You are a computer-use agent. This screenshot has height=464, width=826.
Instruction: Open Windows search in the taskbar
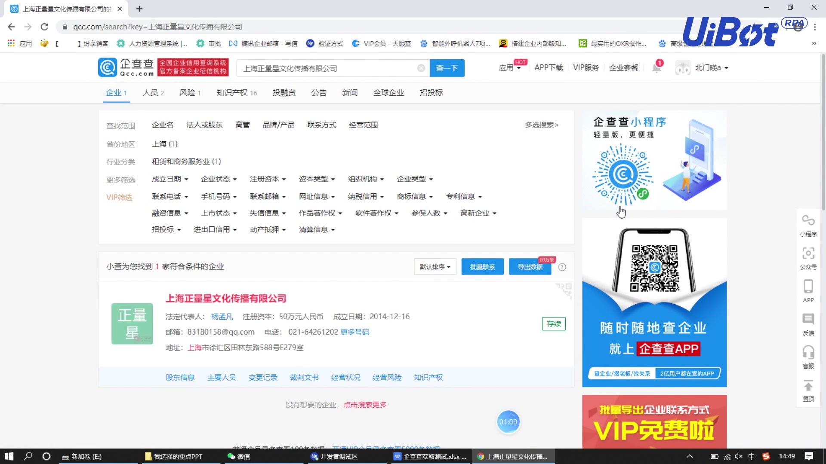[28, 456]
